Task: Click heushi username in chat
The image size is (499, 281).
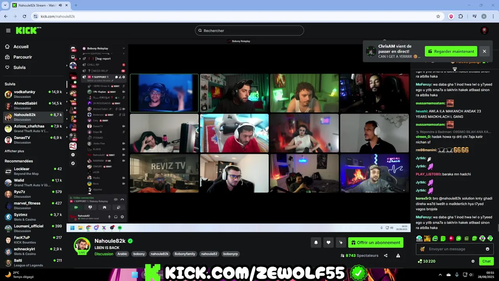Action: click(421, 111)
